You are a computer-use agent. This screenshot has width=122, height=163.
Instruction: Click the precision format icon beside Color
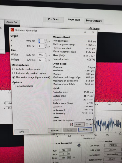click(x=72, y=125)
